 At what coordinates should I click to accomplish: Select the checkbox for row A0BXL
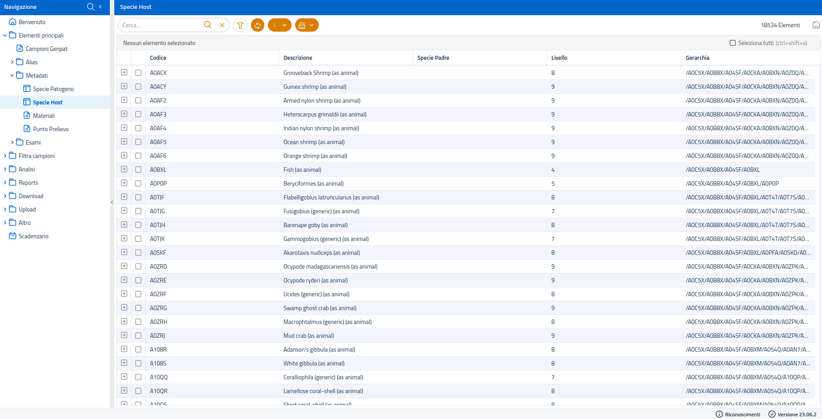(138, 170)
